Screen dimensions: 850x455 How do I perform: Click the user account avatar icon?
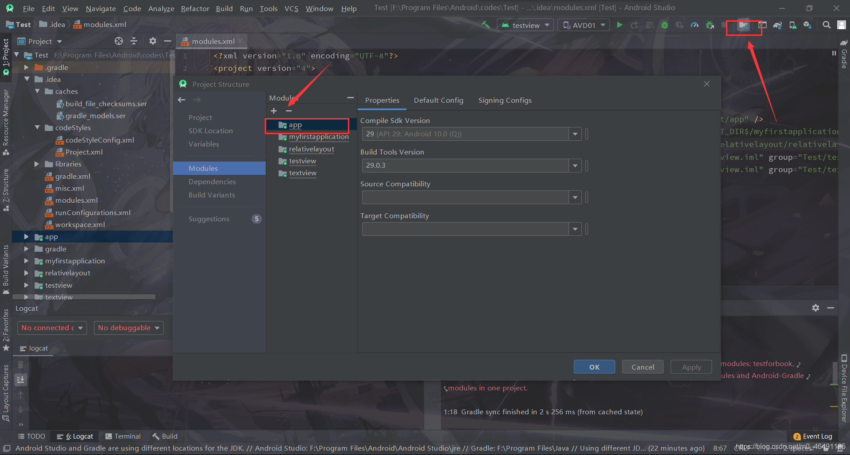tap(842, 25)
